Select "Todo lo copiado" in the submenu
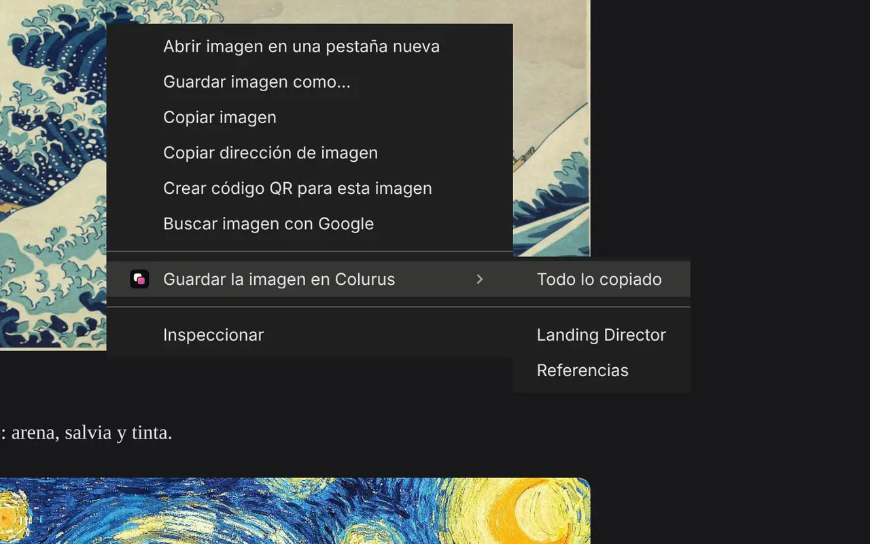 click(602, 279)
